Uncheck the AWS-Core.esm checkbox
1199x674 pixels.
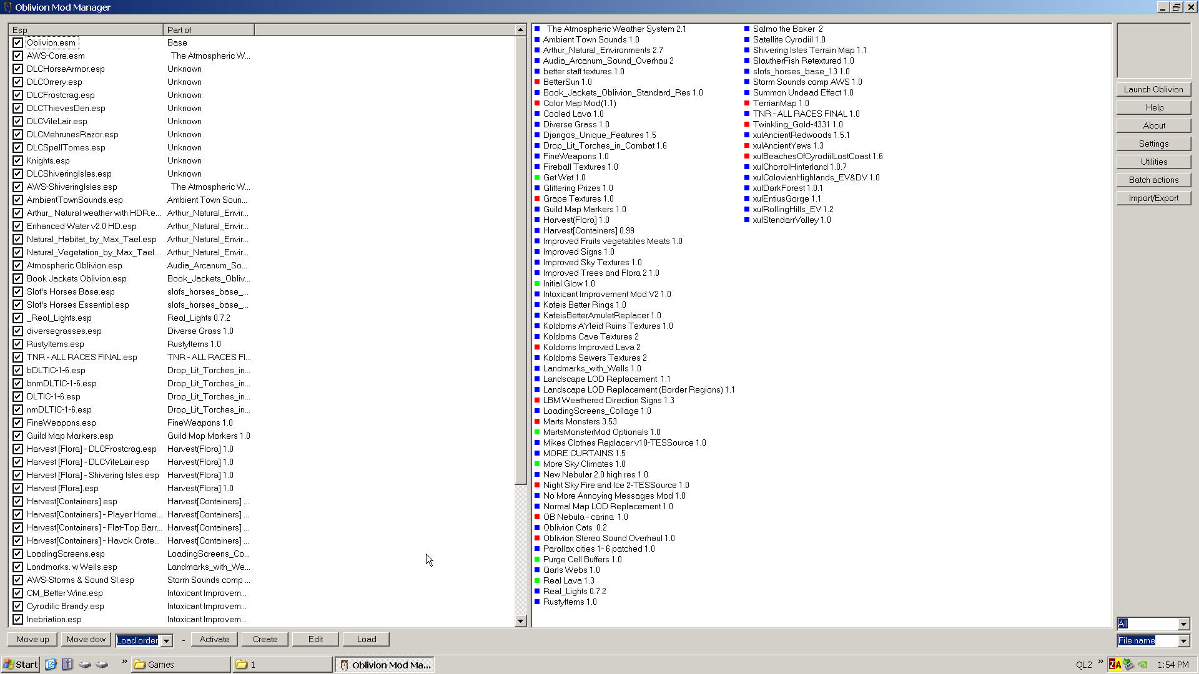point(17,56)
